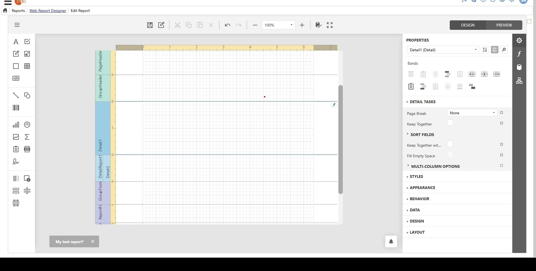Viewport: 536px width, 271px height.
Task: Close the My test report tab
Action: [x=93, y=241]
